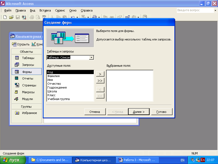Switch to Компьютерная шко... taskbar item

(x=94, y=160)
